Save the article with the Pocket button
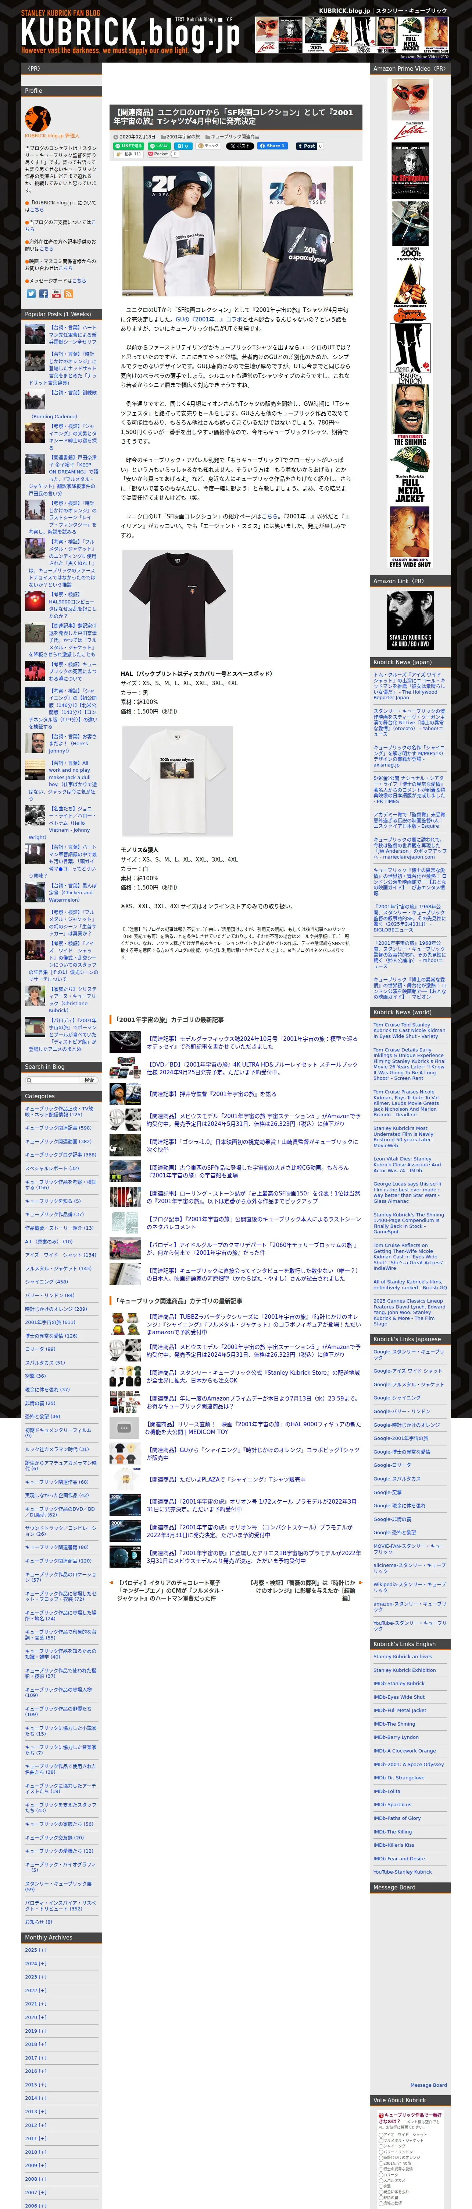Viewport: 472px width, 2209px height. pyautogui.click(x=159, y=154)
